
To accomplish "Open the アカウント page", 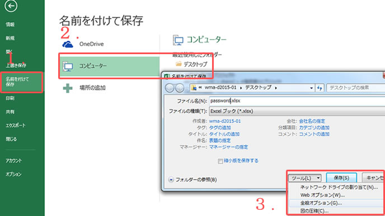I will [14, 161].
